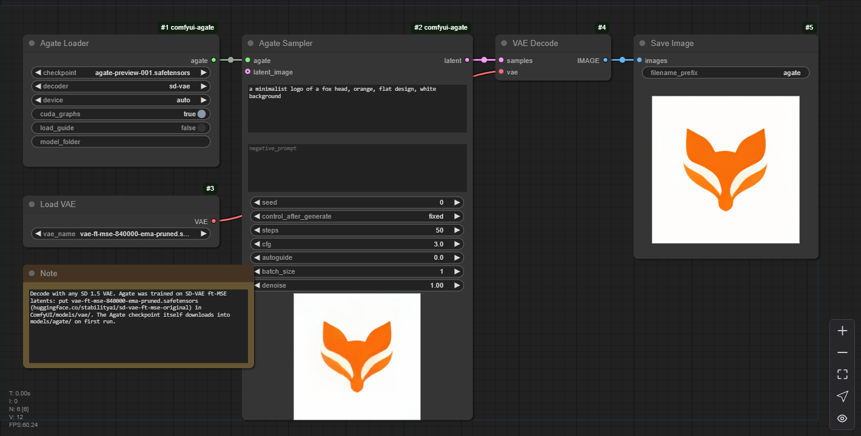Click the #1 comfyui-agate badge
This screenshot has height=436, width=861.
(x=187, y=28)
